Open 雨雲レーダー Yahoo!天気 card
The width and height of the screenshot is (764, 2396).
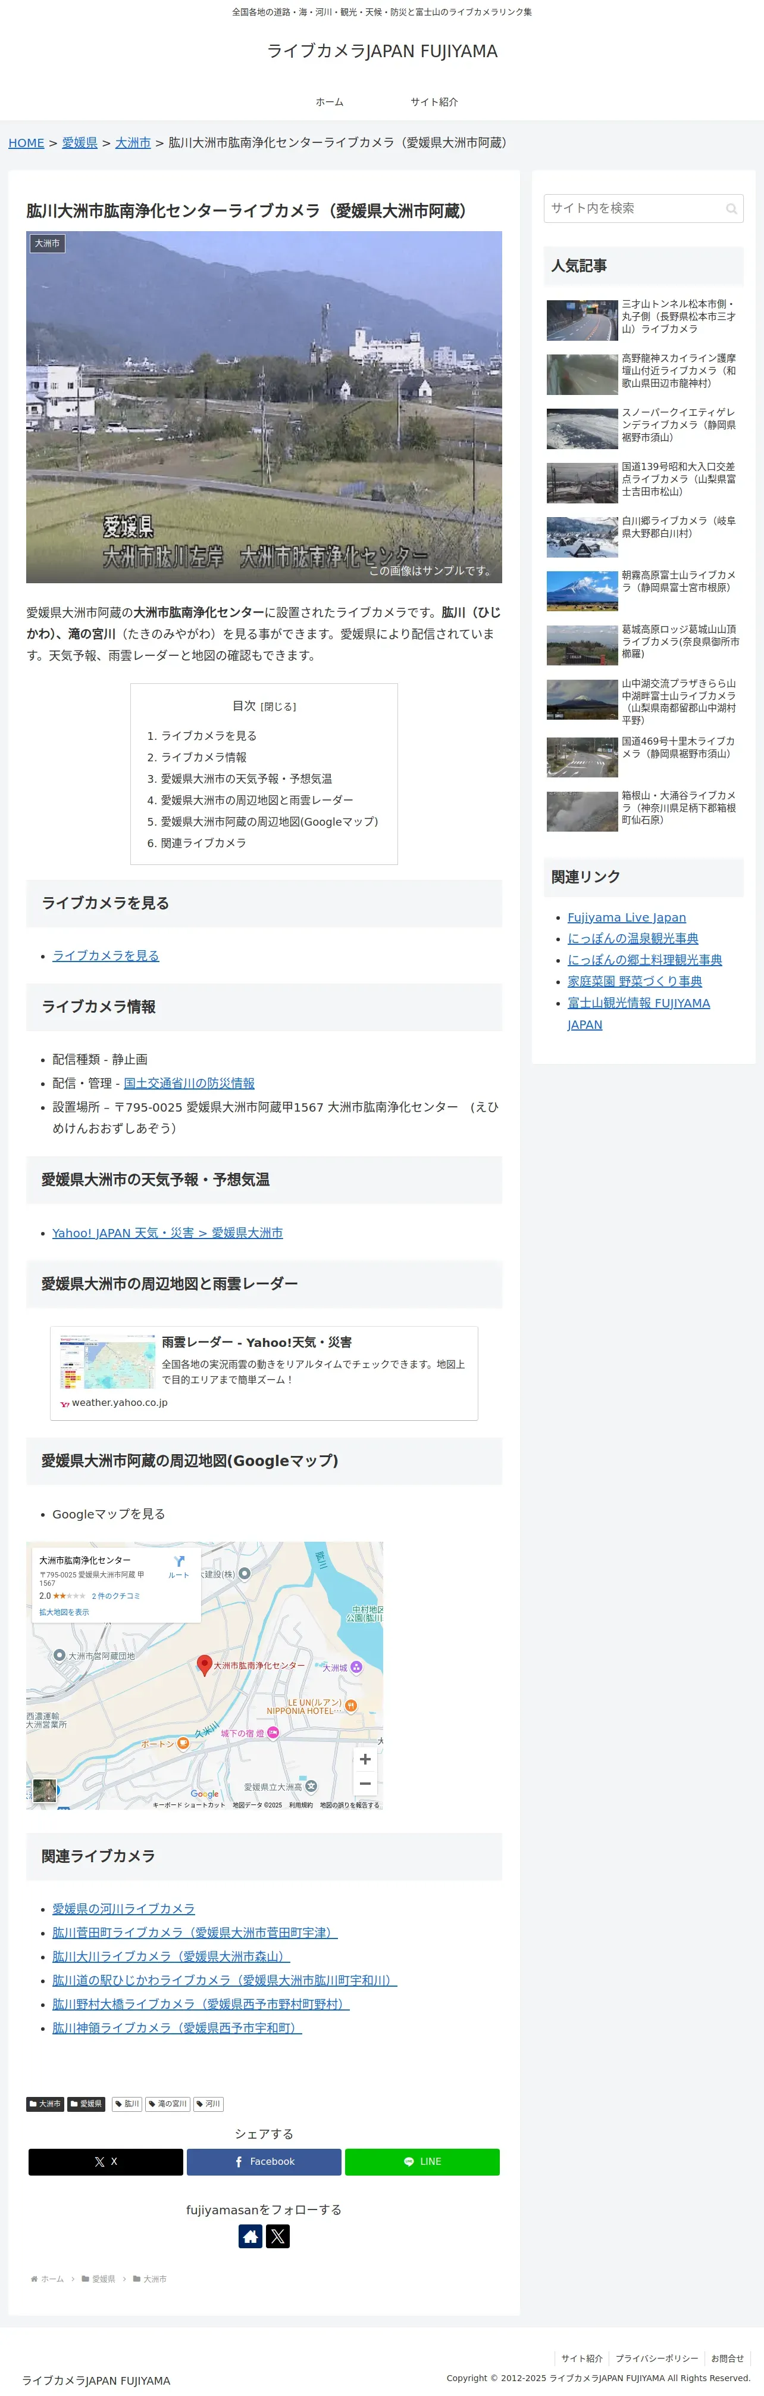[264, 1373]
